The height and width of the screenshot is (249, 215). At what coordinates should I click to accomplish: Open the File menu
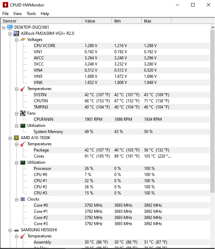pyautogui.click(x=5, y=14)
